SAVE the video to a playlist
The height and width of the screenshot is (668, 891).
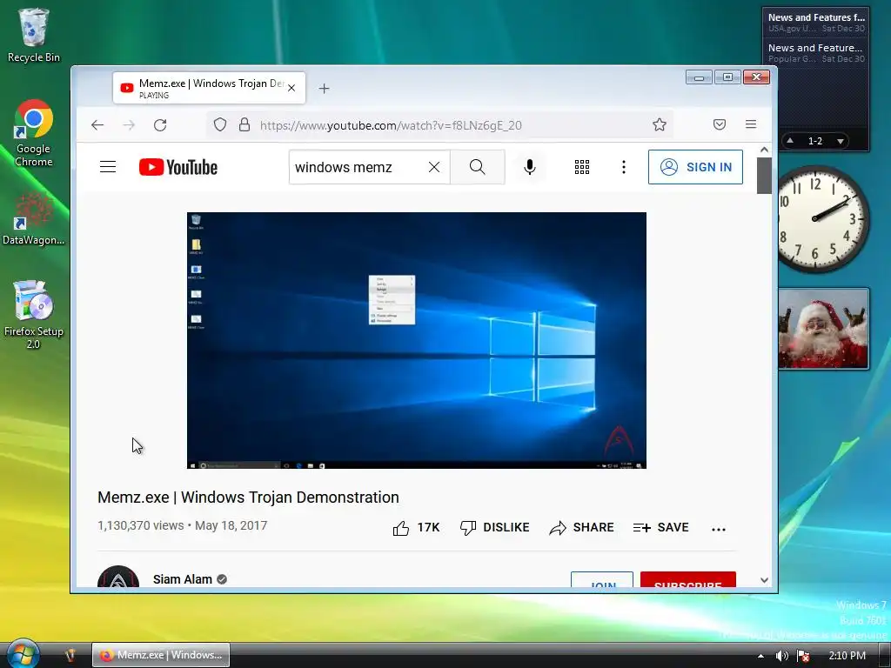tap(661, 528)
